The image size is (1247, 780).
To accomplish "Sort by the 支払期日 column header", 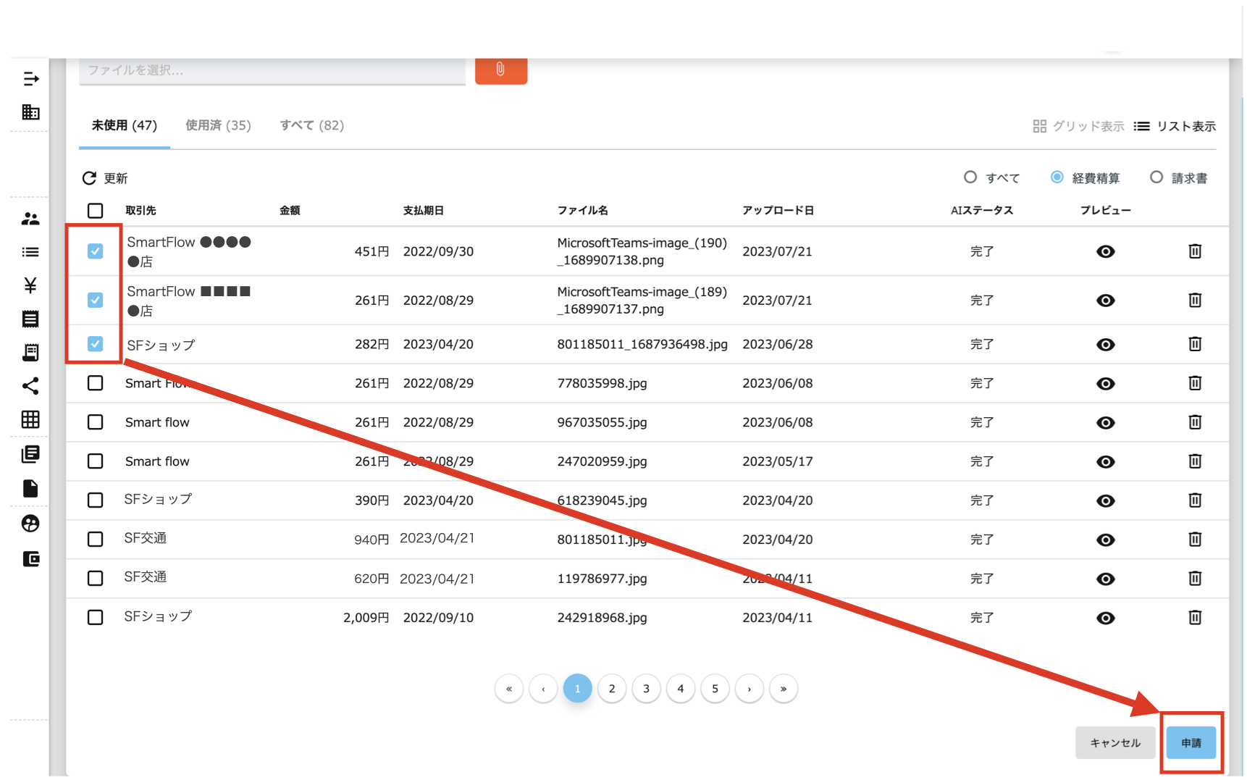I will [x=424, y=211].
